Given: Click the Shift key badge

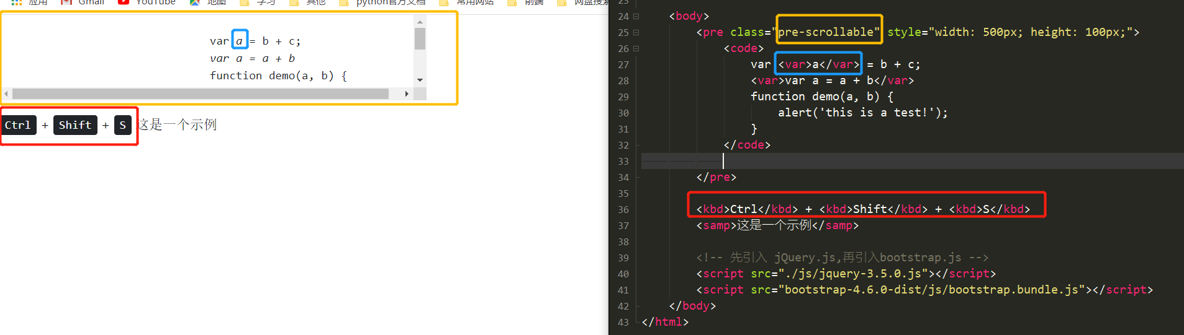Looking at the screenshot, I should click(75, 125).
